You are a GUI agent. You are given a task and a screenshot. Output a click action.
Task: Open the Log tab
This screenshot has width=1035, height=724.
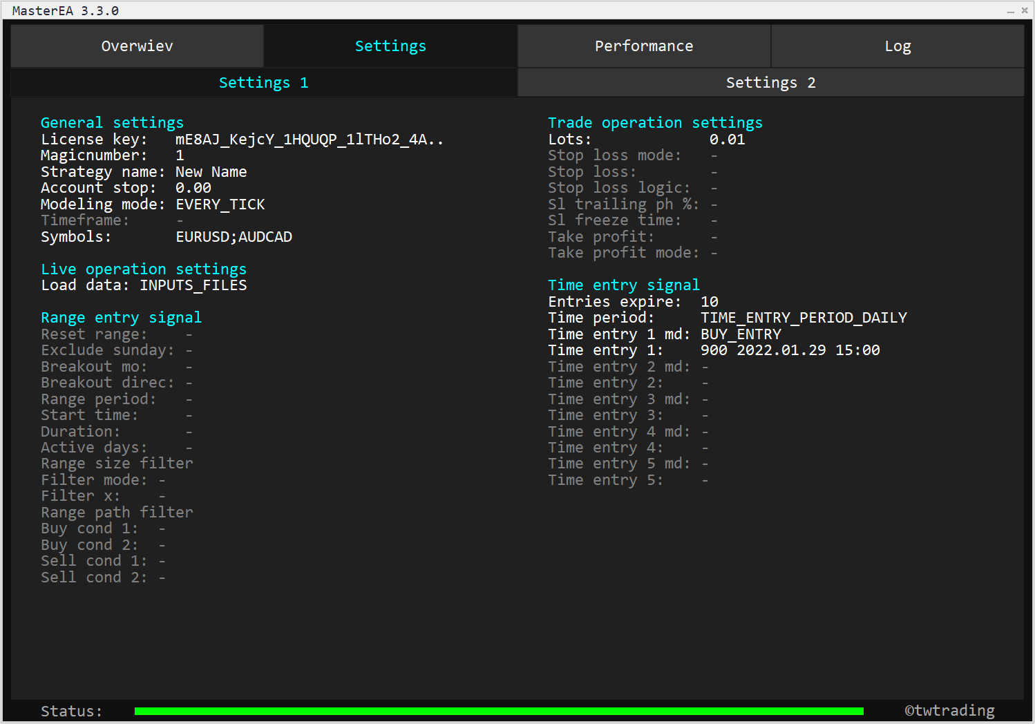pos(898,46)
